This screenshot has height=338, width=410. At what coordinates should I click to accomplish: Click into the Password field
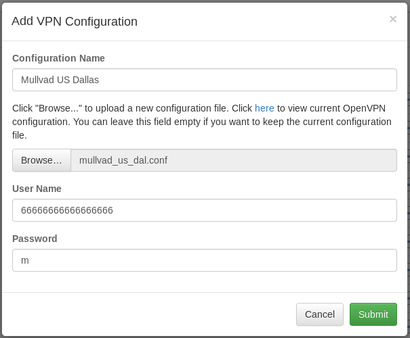pyautogui.click(x=204, y=260)
